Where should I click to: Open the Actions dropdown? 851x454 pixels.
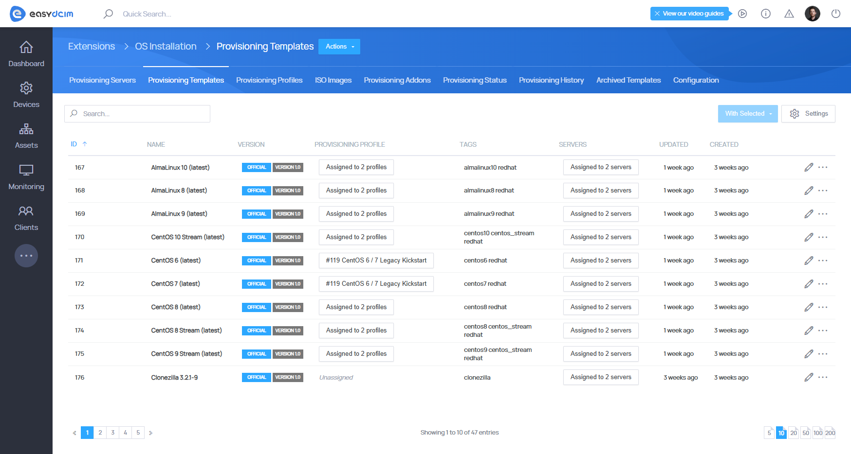pos(339,47)
